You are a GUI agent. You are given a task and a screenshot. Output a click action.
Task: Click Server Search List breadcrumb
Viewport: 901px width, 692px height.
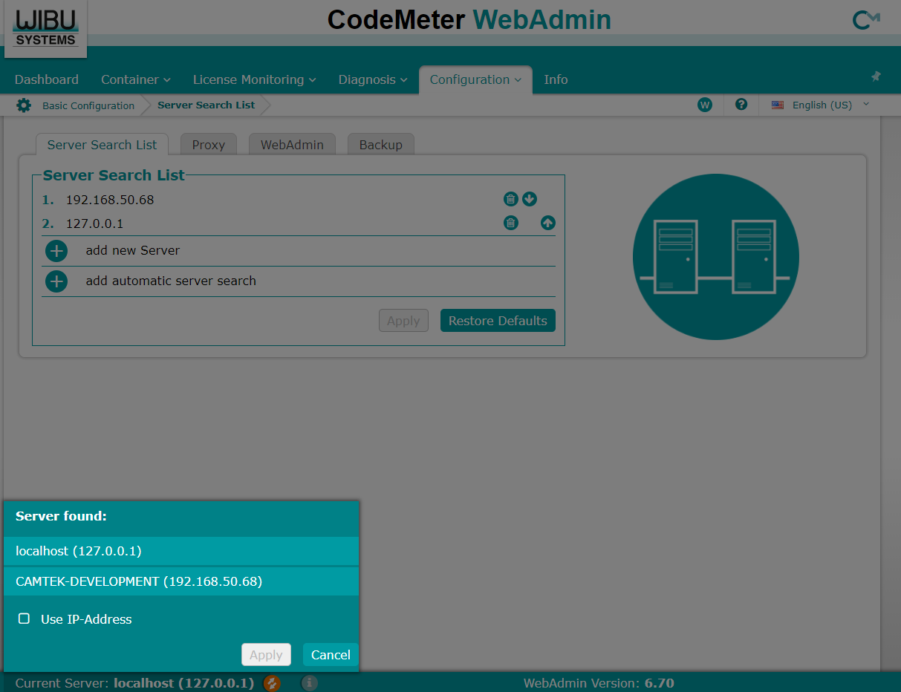[206, 105]
